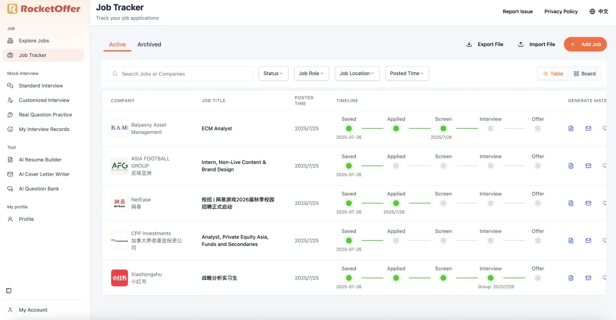Generate resume document for Balyasny row
Screen dimensions: 616x320
click(x=571, y=128)
